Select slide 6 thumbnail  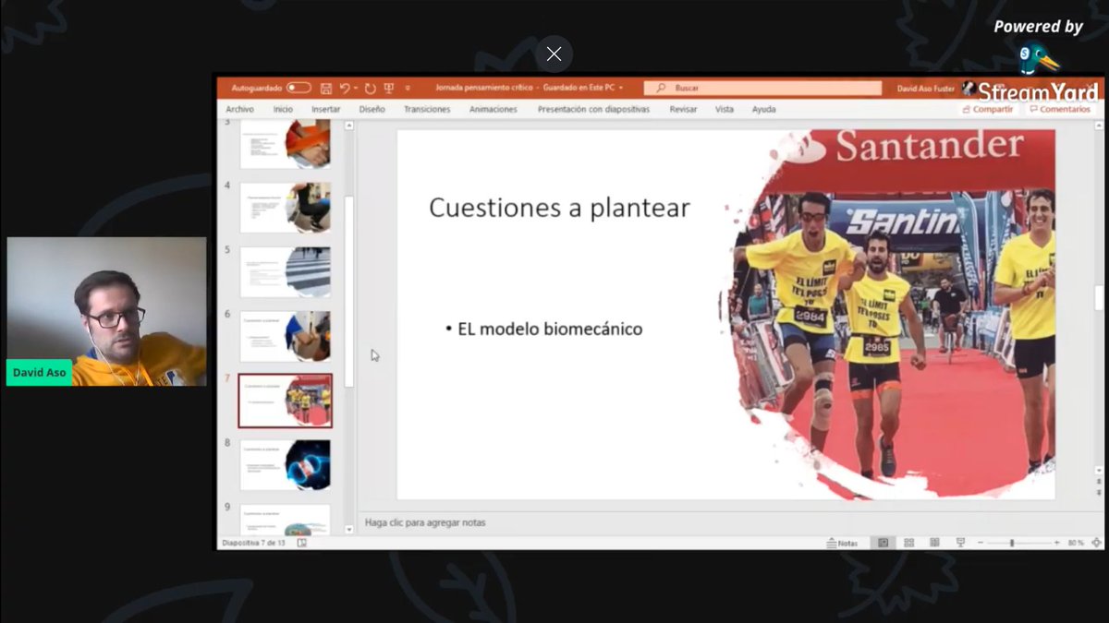[285, 336]
